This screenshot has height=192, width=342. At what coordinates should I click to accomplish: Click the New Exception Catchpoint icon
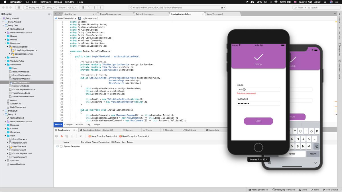tap(121, 136)
